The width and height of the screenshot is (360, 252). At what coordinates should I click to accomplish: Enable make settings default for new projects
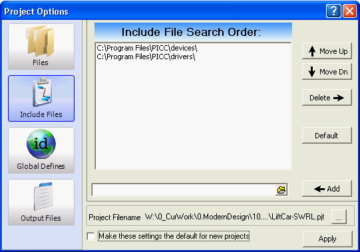pyautogui.click(x=91, y=236)
